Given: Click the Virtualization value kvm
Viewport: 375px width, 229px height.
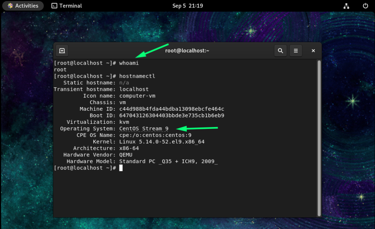Looking at the screenshot, I should pyautogui.click(x=124, y=122).
